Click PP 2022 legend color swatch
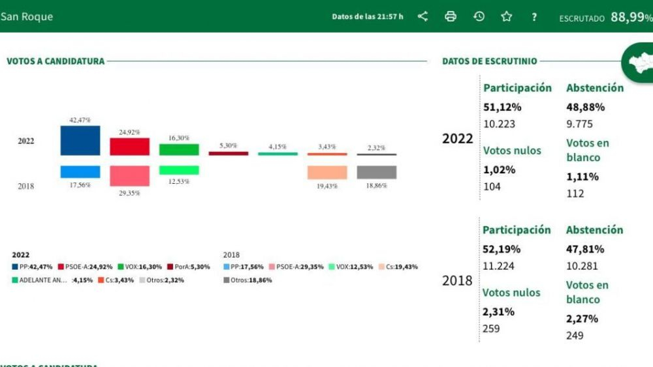The height and width of the screenshot is (367, 653). (15, 267)
